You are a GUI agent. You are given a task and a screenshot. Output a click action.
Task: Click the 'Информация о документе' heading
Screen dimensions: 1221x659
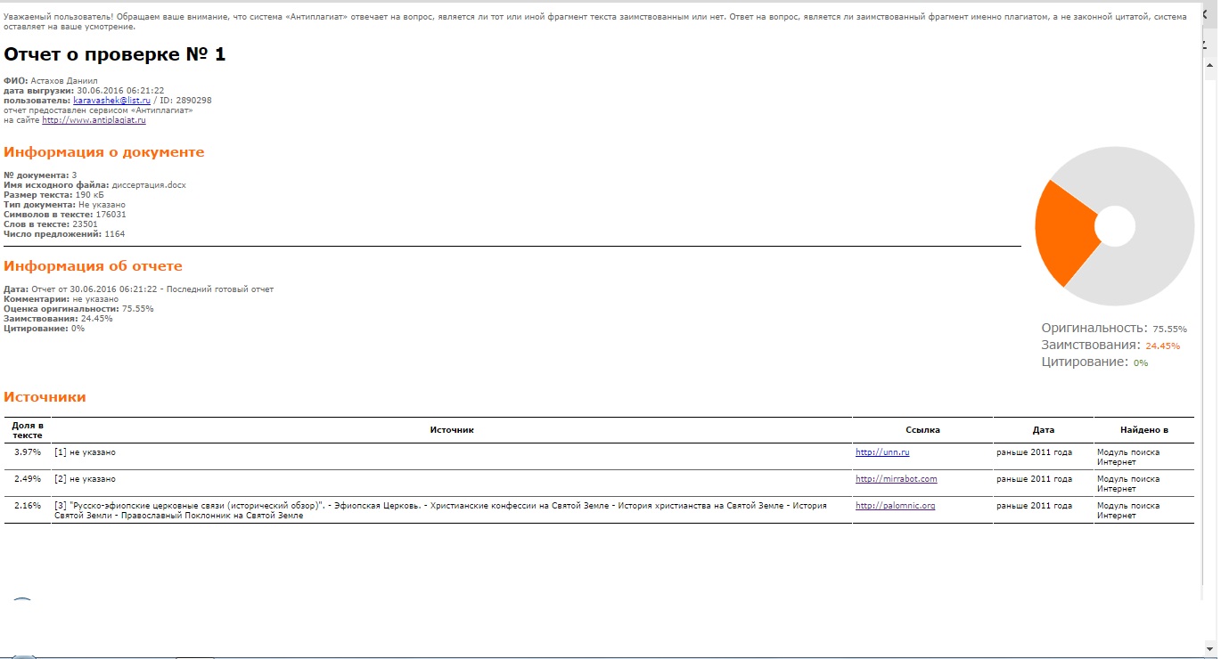click(x=104, y=152)
